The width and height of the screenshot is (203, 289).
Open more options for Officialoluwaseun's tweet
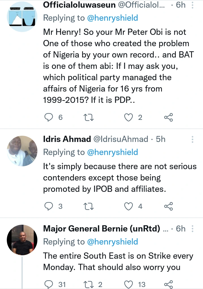click(x=193, y=5)
